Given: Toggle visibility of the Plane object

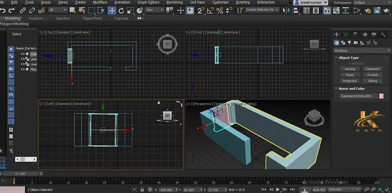Looking at the screenshot, I should [x=23, y=69].
